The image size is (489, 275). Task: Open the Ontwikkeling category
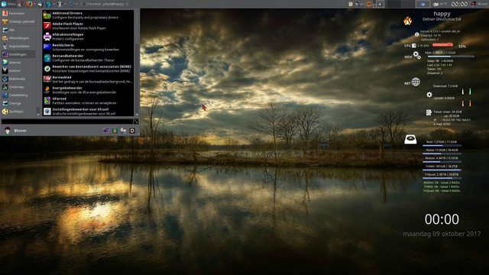click(18, 95)
